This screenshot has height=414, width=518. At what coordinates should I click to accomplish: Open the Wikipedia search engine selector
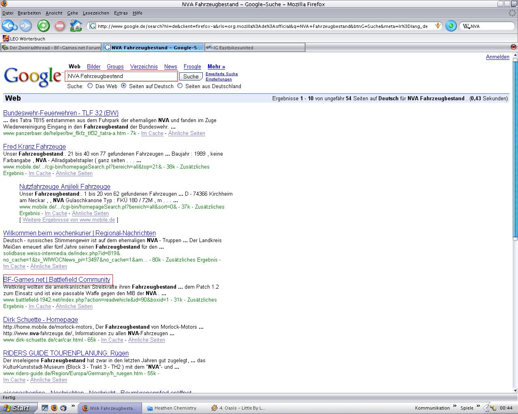[x=466, y=26]
